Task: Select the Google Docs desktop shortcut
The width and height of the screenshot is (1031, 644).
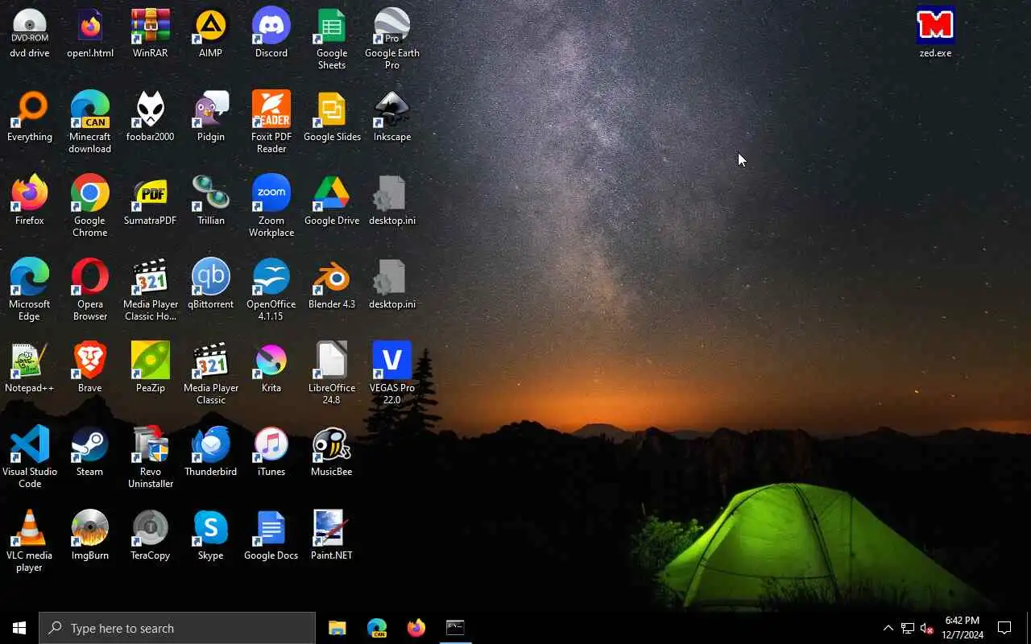Action: [x=271, y=535]
